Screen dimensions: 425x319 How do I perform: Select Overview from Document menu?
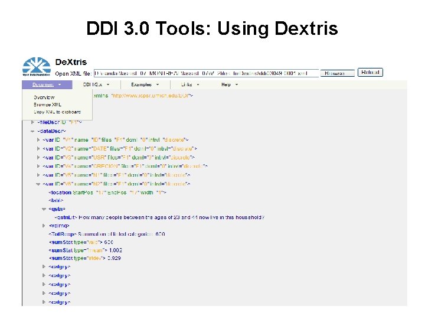[x=44, y=97]
